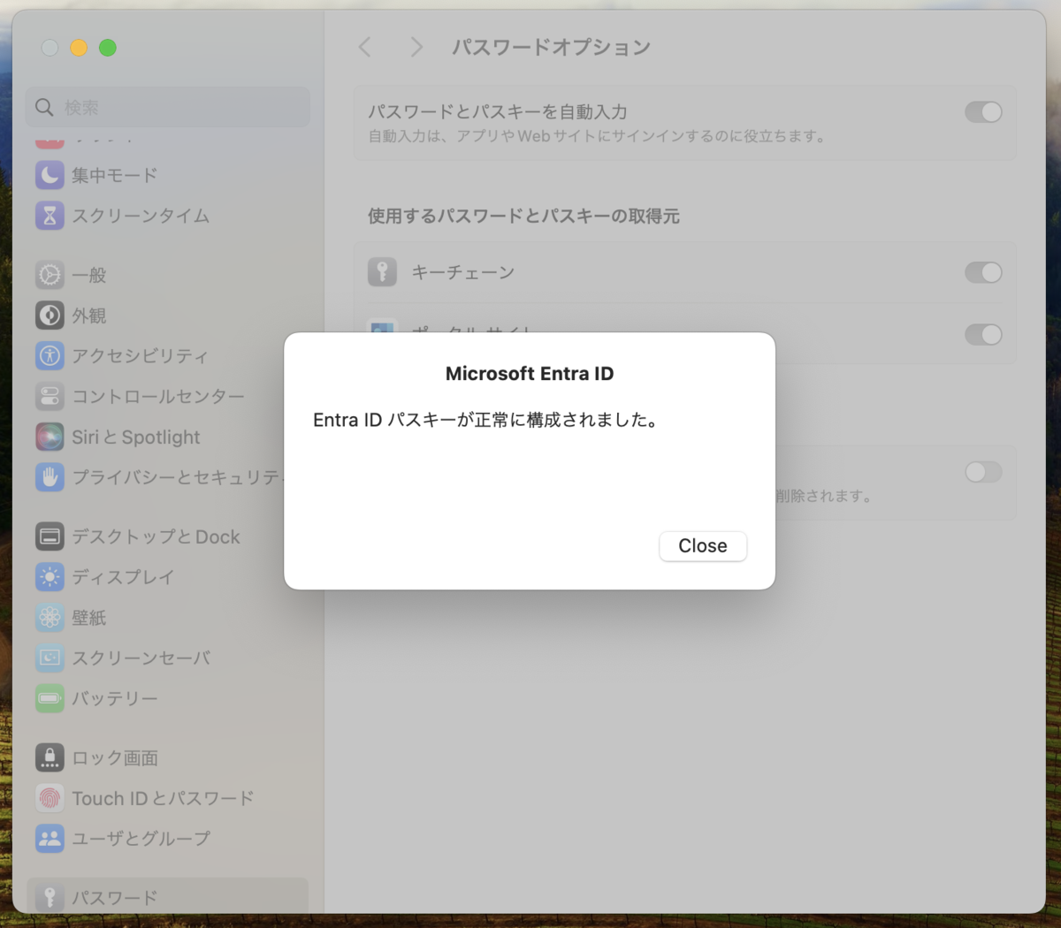
Task: Open Privacy and Security hand icon
Action: coord(50,477)
